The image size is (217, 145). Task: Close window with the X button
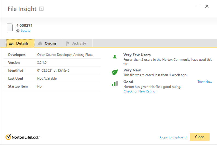(x=207, y=6)
